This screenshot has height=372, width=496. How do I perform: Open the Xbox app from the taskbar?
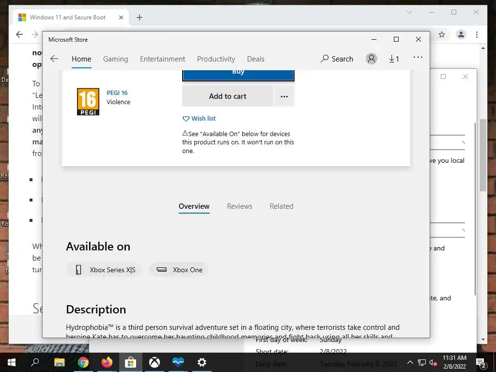pos(155,362)
